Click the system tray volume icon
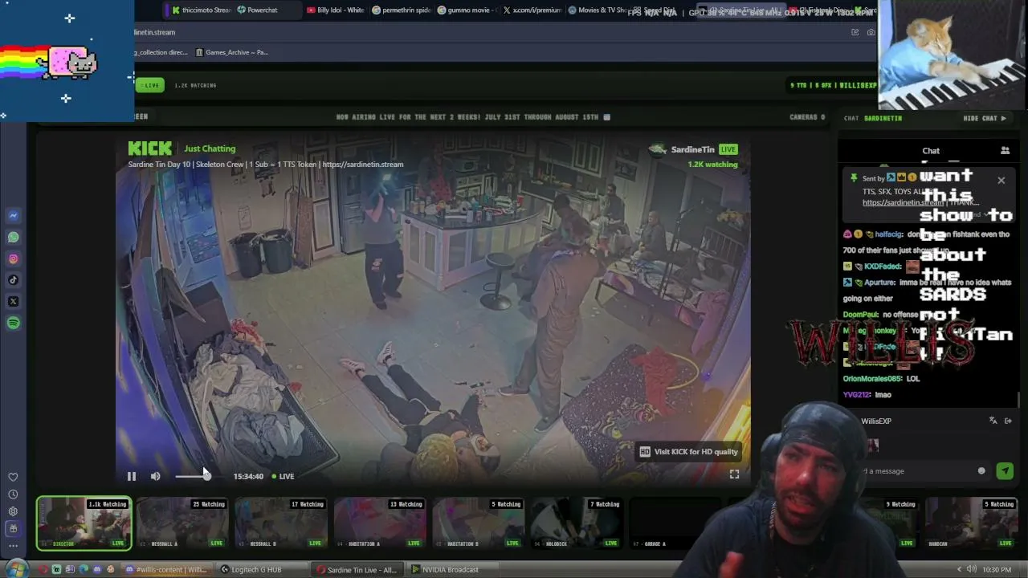The height and width of the screenshot is (578, 1028). click(972, 570)
